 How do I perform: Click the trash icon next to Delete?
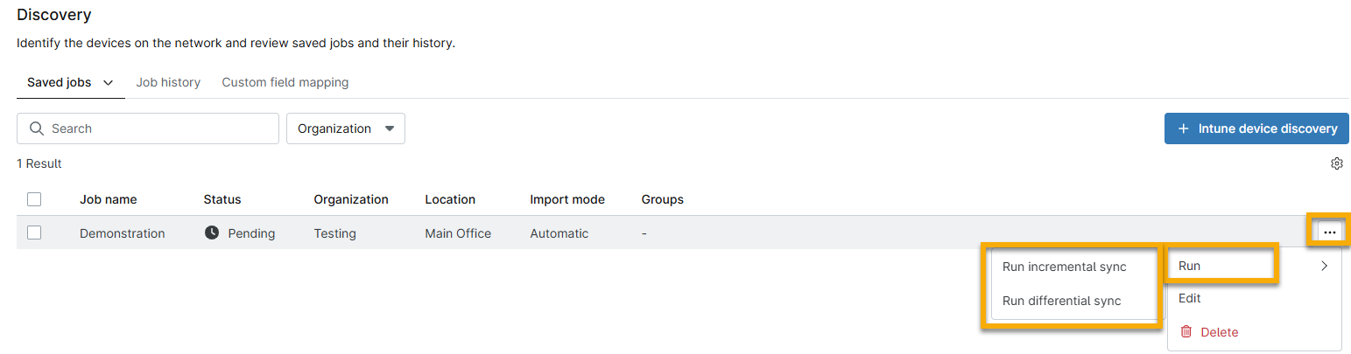click(1186, 332)
